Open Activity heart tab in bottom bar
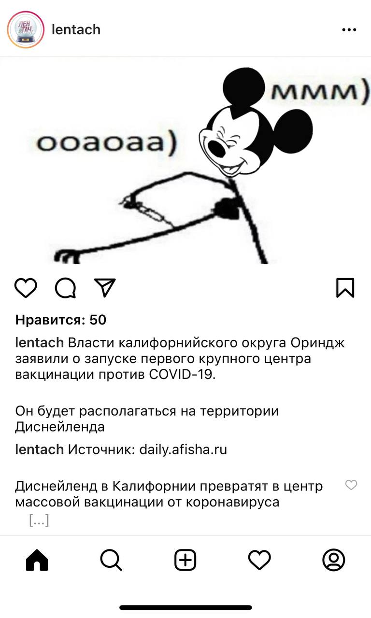Image resolution: width=371 pixels, height=618 pixels. click(x=259, y=560)
